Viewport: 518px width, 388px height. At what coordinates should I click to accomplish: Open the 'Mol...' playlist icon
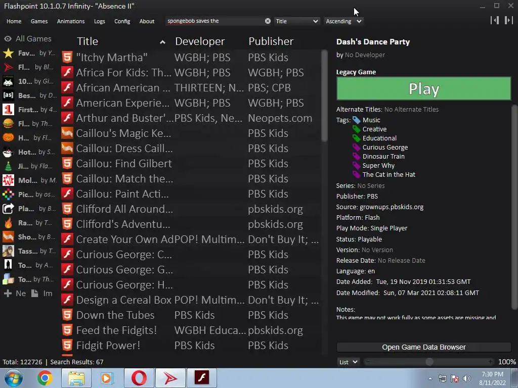8,180
